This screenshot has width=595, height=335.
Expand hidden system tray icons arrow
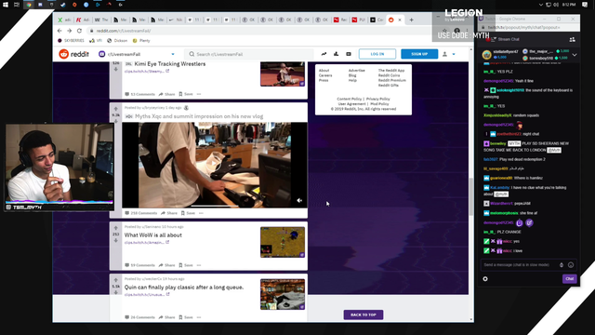tap(541, 5)
